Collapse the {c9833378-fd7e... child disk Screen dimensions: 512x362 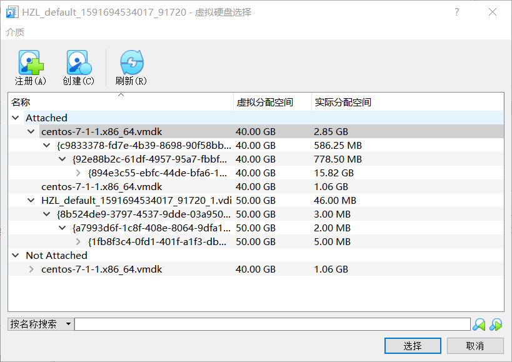click(x=47, y=145)
